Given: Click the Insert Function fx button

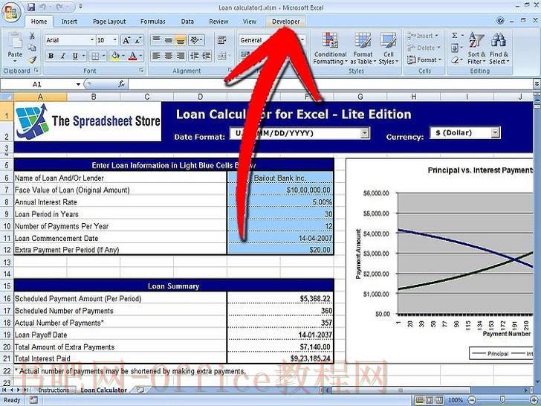Looking at the screenshot, I should pos(121,84).
